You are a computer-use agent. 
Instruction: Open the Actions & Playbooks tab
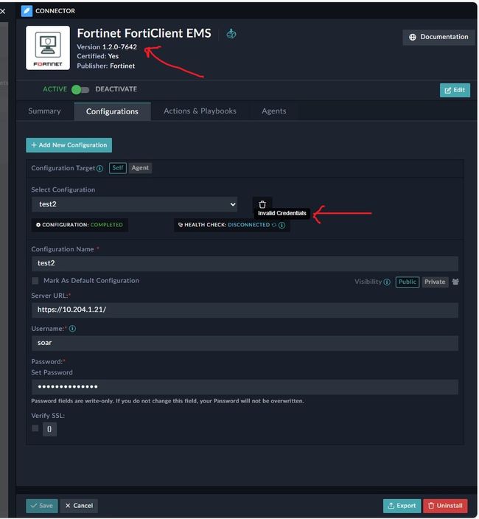[x=200, y=111]
